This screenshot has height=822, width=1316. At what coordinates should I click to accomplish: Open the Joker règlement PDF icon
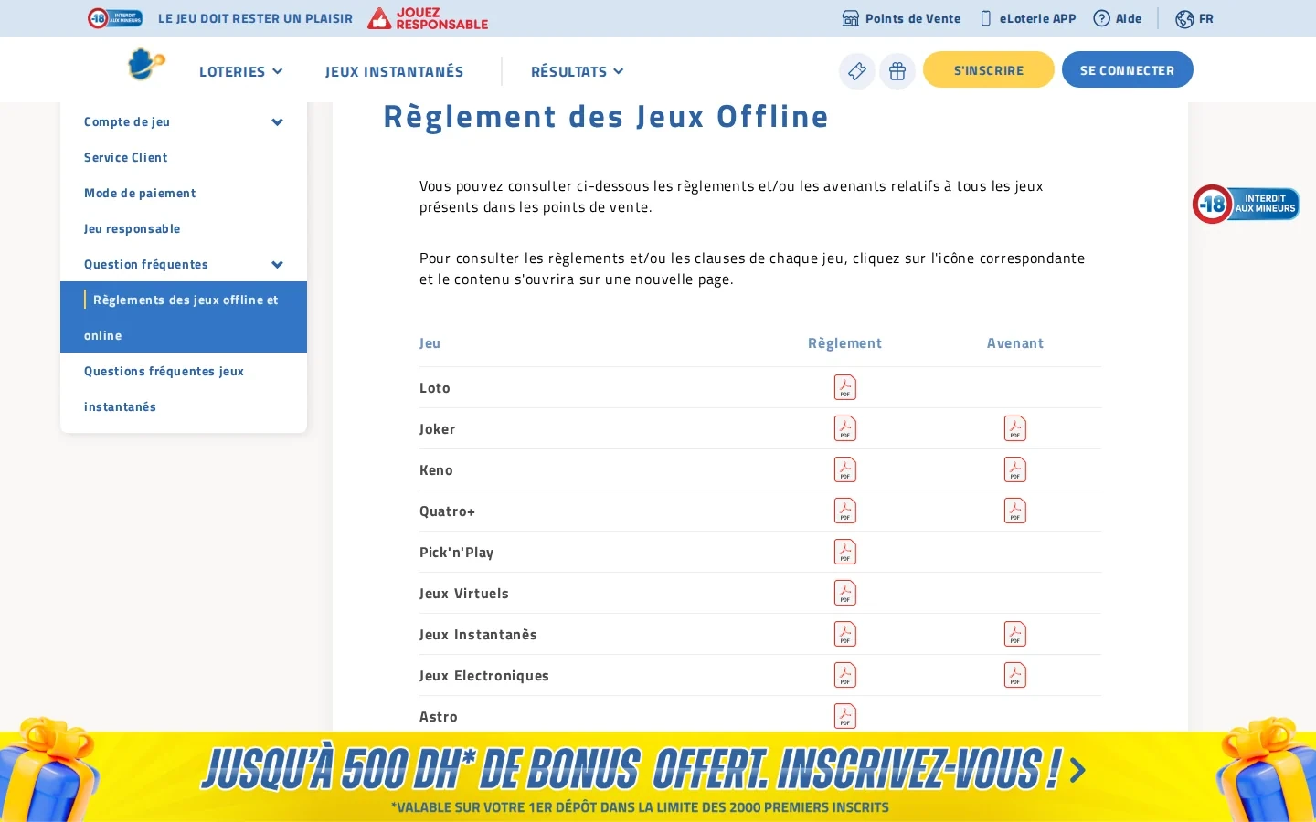(845, 428)
